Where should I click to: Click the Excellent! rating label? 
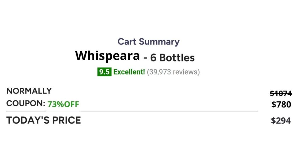click(x=129, y=72)
